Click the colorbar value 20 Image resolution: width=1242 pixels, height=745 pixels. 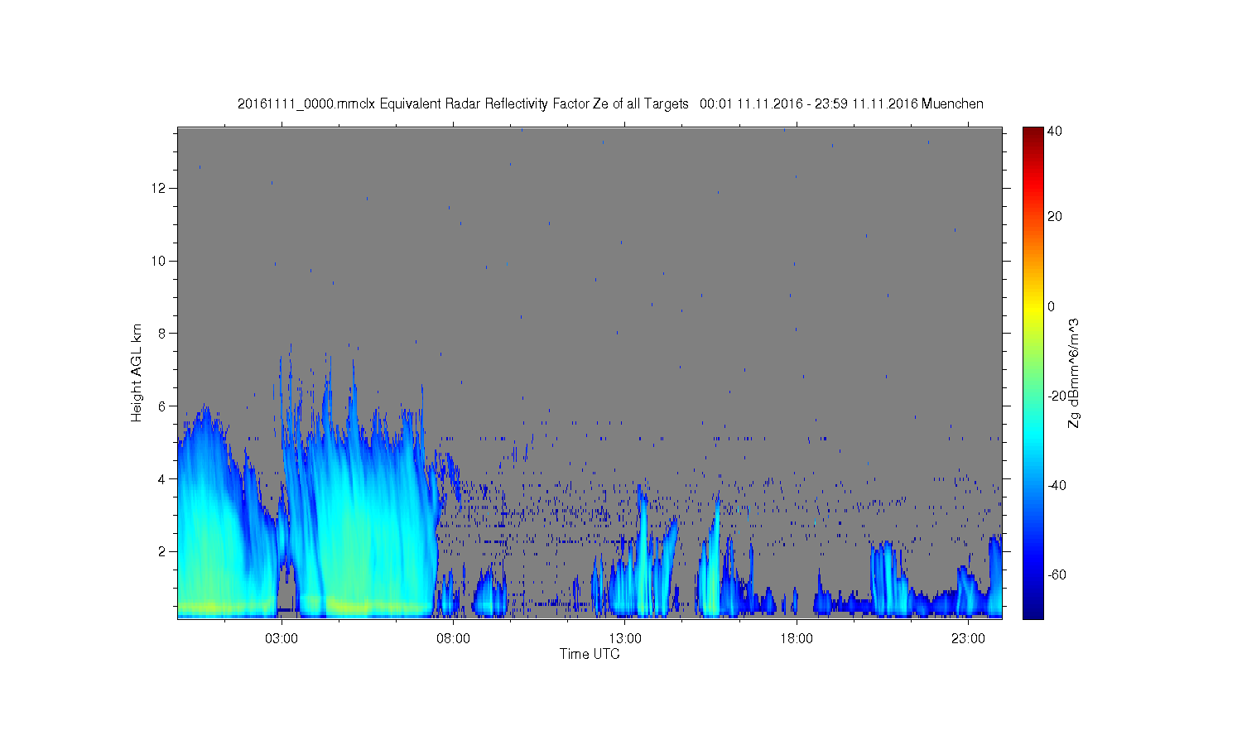1055,216
